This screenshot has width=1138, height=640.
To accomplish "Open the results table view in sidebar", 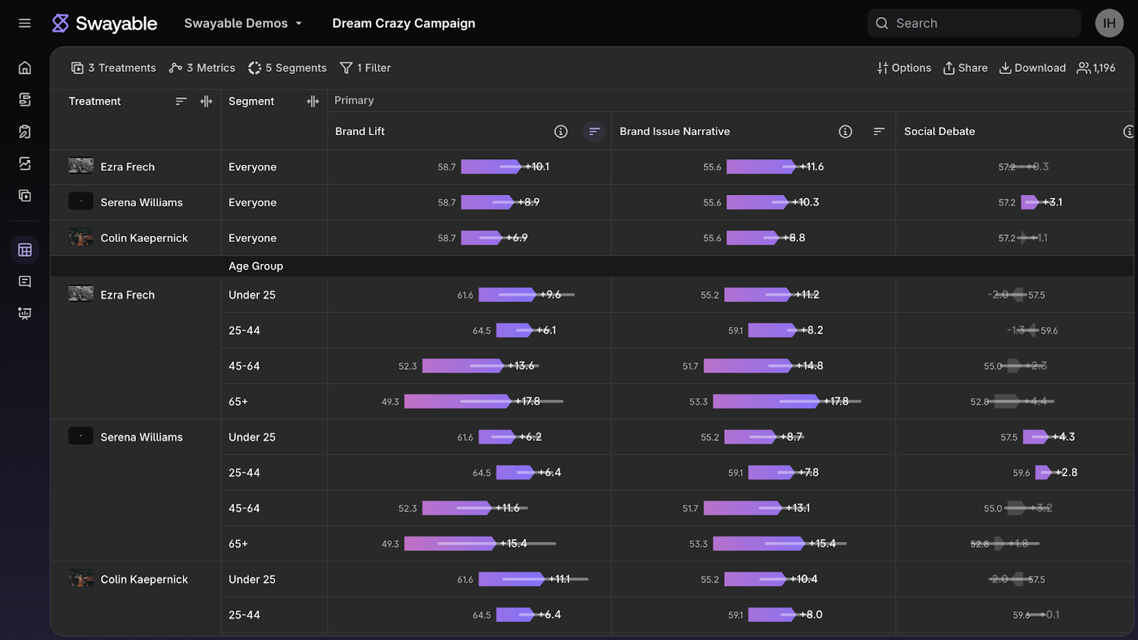I will (25, 250).
